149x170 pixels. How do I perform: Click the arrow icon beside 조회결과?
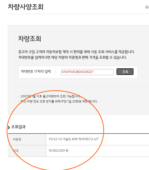click(x=9, y=127)
